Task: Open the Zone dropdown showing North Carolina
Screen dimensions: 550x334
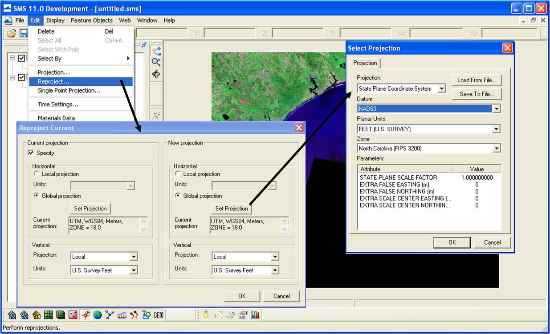Action: click(x=496, y=149)
